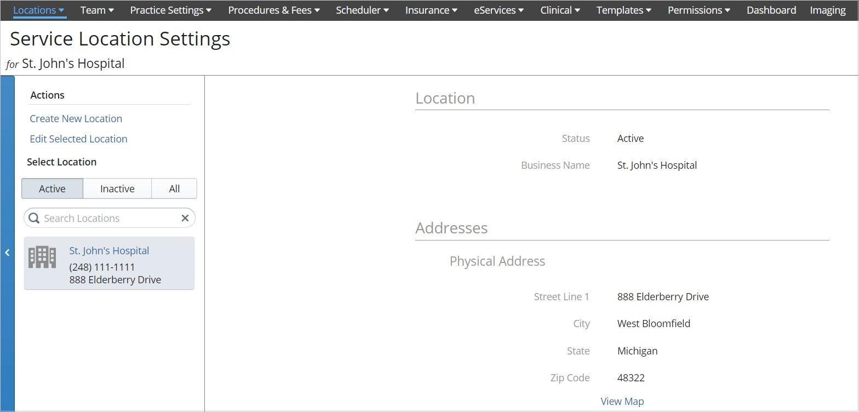This screenshot has width=859, height=412.
Task: Click City value West Bloomfield
Action: (654, 324)
